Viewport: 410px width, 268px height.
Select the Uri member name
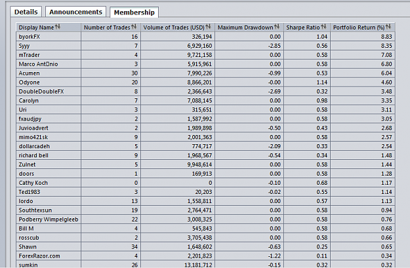(x=22, y=109)
